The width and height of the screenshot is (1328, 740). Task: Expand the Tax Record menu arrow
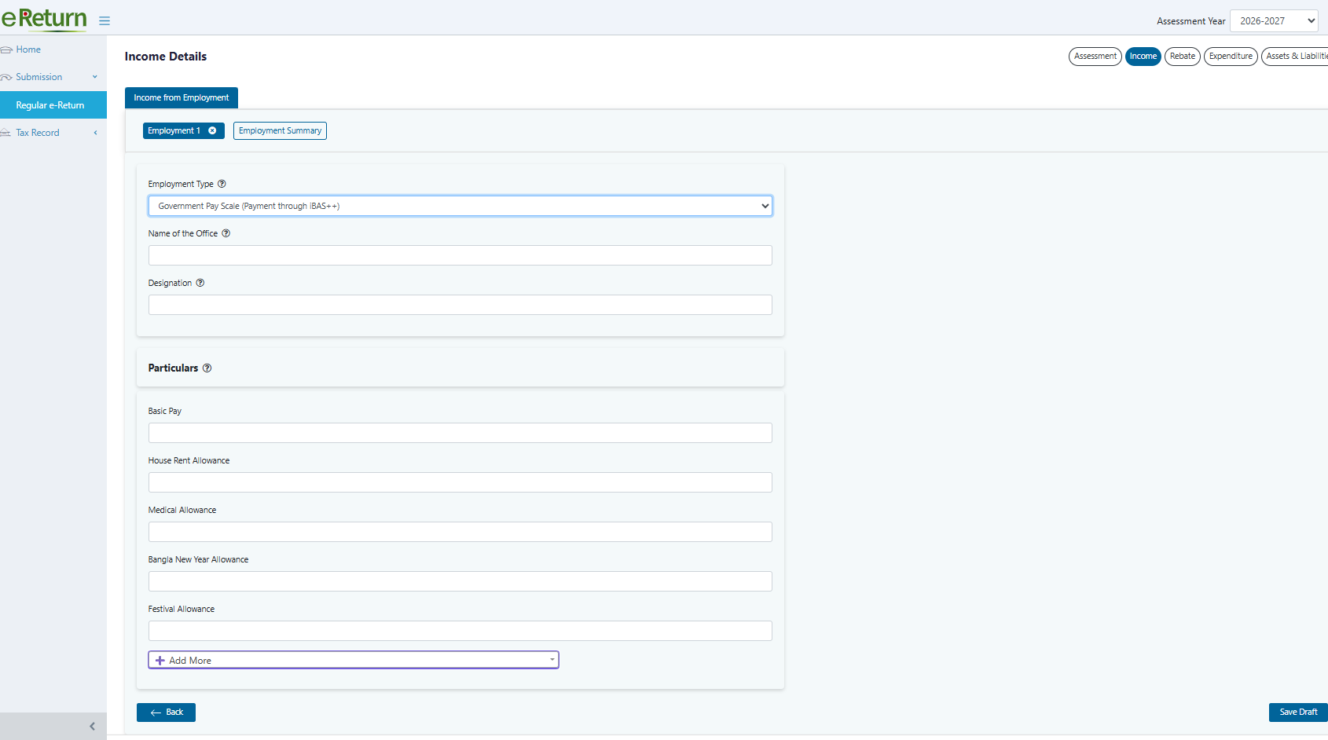tap(95, 133)
